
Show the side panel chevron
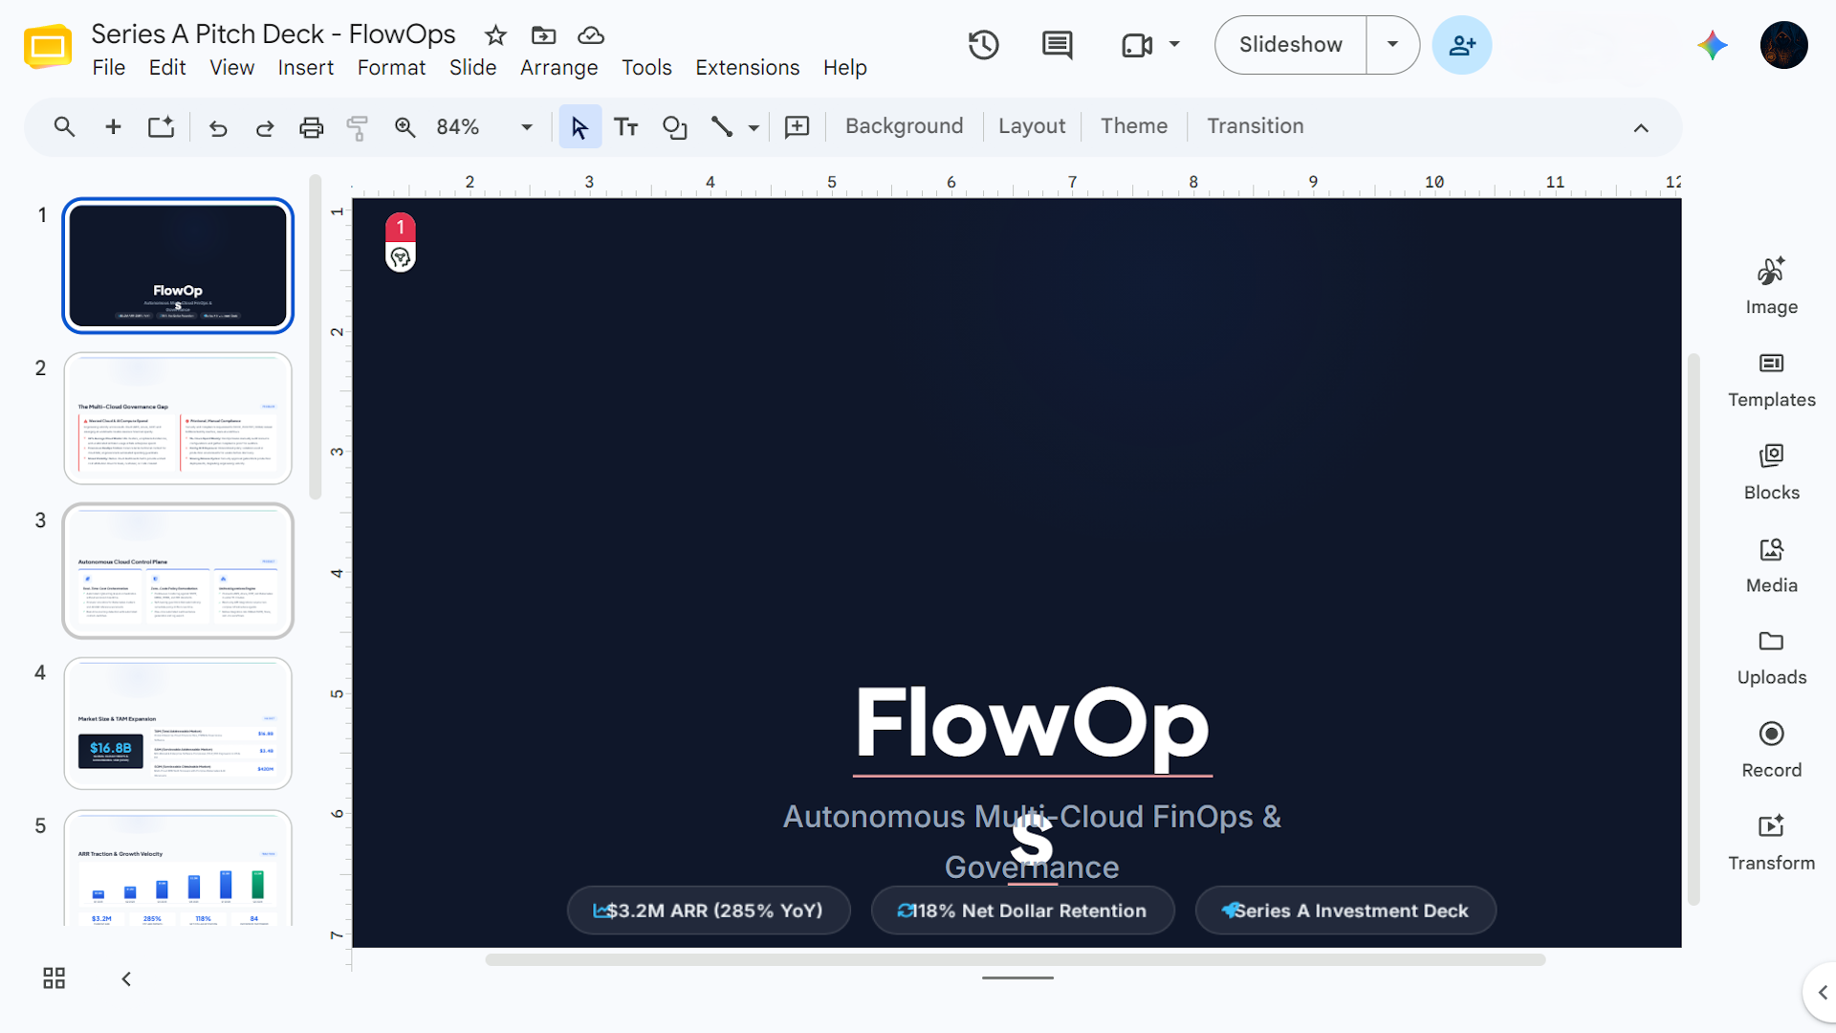click(1822, 992)
